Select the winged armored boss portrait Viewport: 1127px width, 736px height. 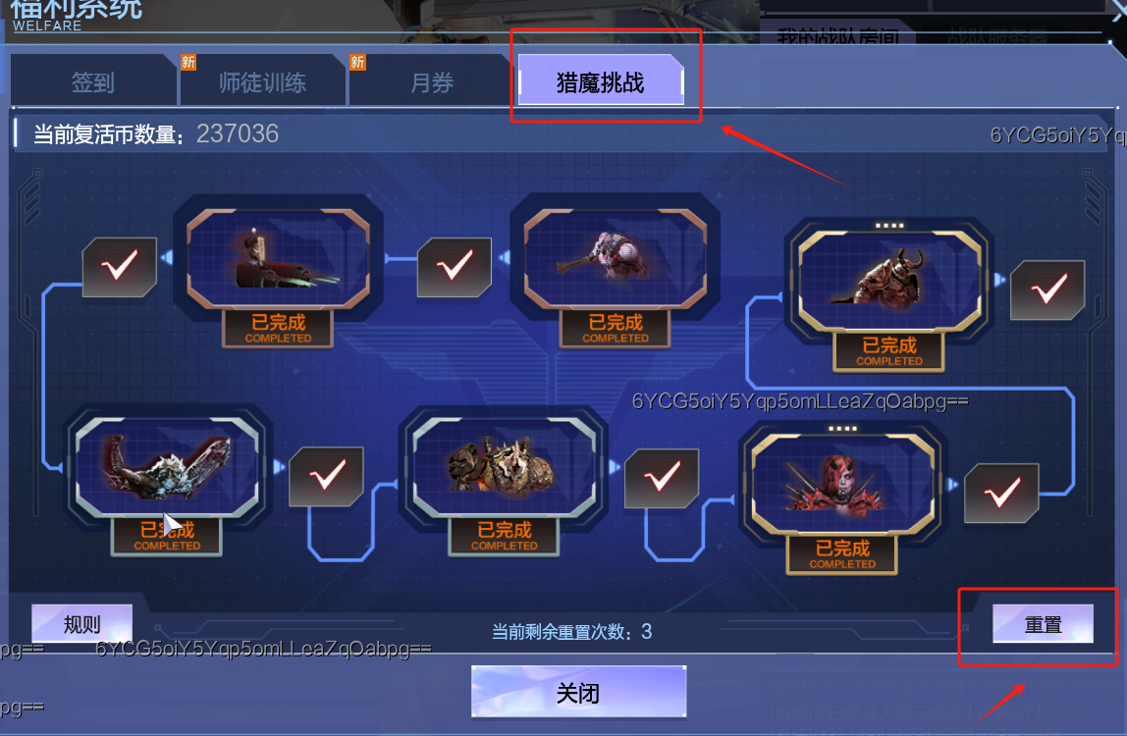tap(167, 467)
